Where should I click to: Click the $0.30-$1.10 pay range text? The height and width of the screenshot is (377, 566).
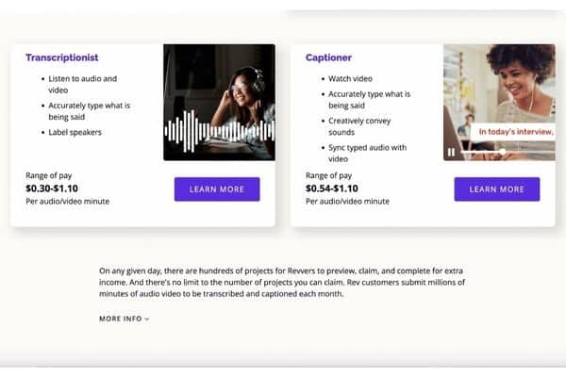tap(52, 188)
